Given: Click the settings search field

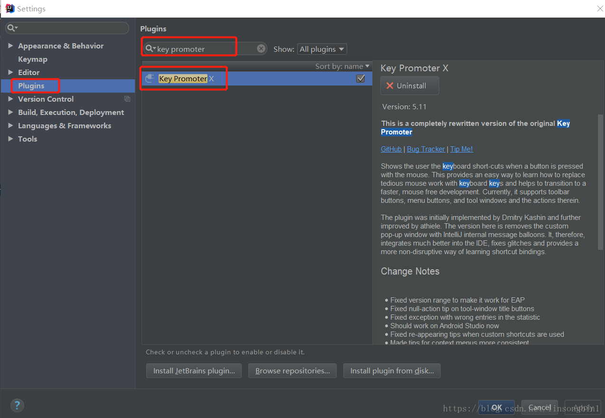Looking at the screenshot, I should click(x=67, y=28).
